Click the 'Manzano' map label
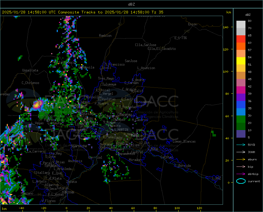The width and height of the screenshot is (263, 212). 27,193
